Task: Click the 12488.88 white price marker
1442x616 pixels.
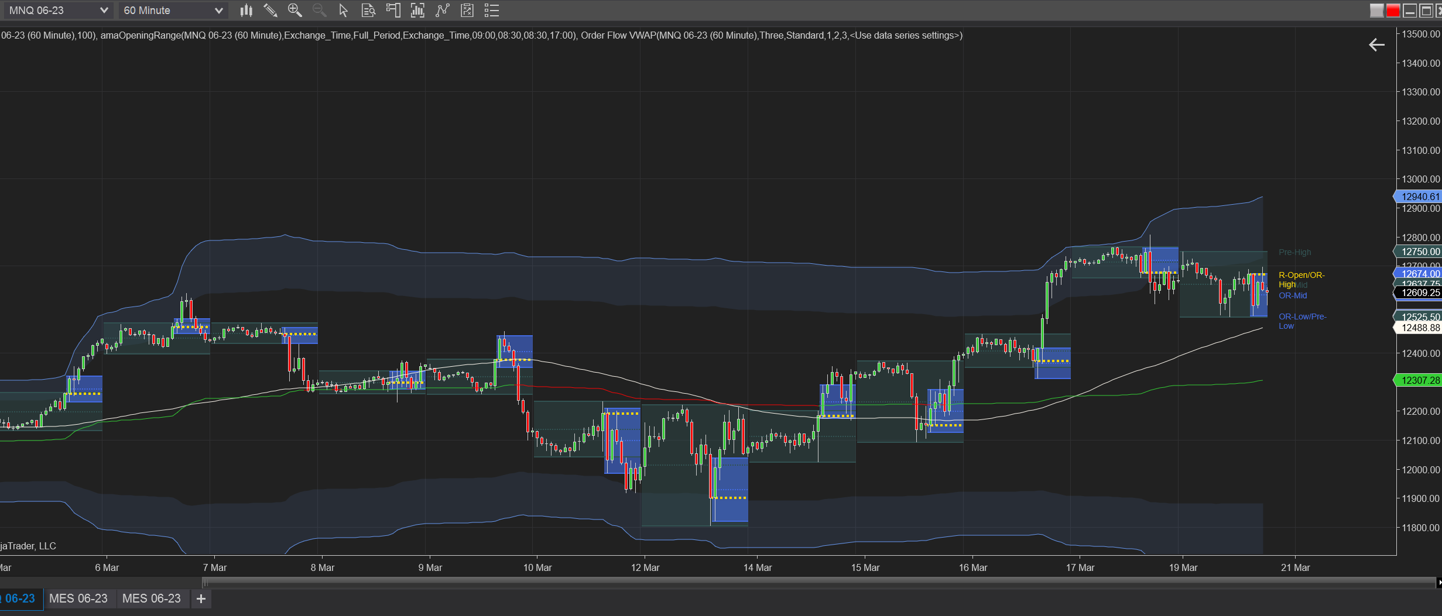Action: pyautogui.click(x=1419, y=328)
